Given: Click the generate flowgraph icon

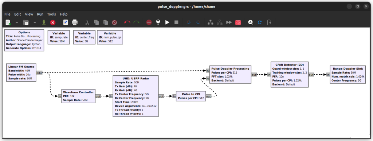Looking at the screenshot, I should tap(158, 22).
